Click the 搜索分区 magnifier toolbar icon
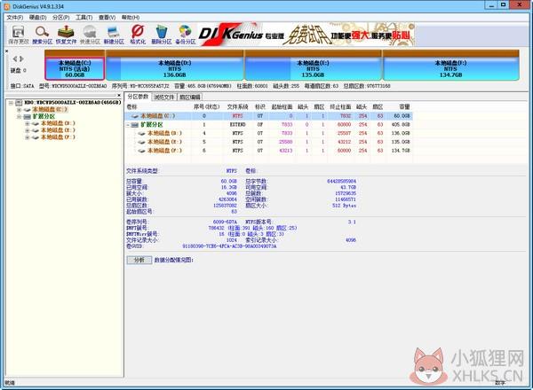This screenshot has height=390, width=533. click(42, 35)
